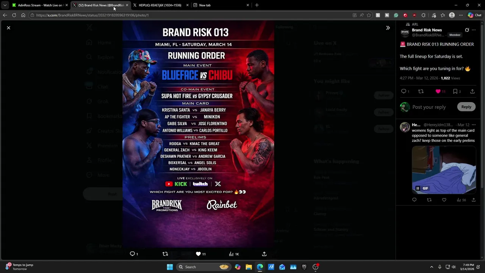The image size is (485, 273).
Task: Go back in browser history
Action: (x=5, y=15)
